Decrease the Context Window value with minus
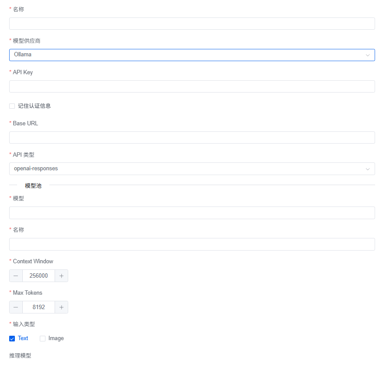The width and height of the screenshot is (386, 365). (x=16, y=276)
